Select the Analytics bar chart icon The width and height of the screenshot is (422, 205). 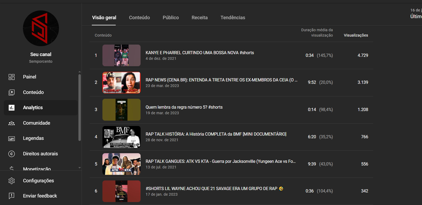tap(11, 108)
